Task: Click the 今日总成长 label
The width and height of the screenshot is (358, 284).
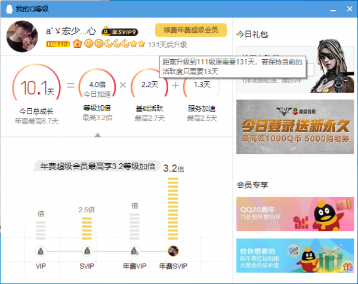Action: tap(36, 111)
